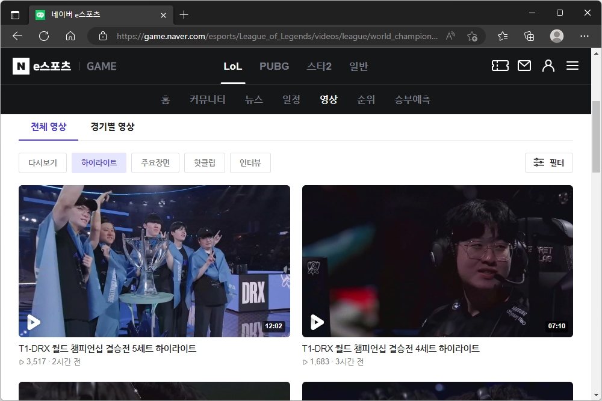Open the Favorites list icon

click(x=503, y=36)
